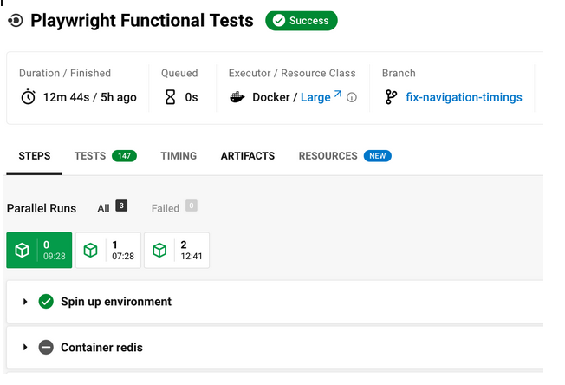Select parallel run 2 with 12:41
The height and width of the screenshot is (385, 565).
point(177,251)
